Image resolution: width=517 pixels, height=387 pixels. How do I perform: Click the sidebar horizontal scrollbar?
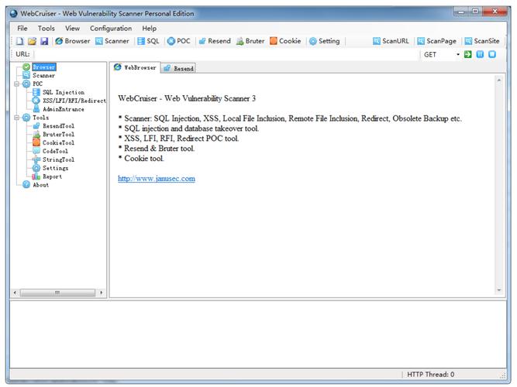click(57, 293)
